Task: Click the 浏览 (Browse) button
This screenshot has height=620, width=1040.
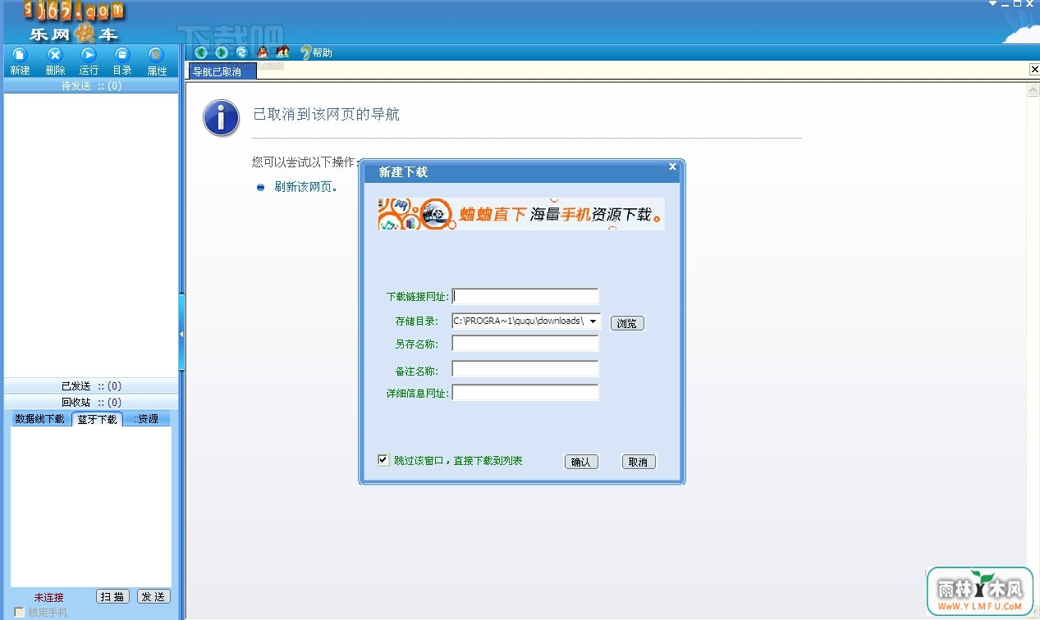Action: [627, 323]
